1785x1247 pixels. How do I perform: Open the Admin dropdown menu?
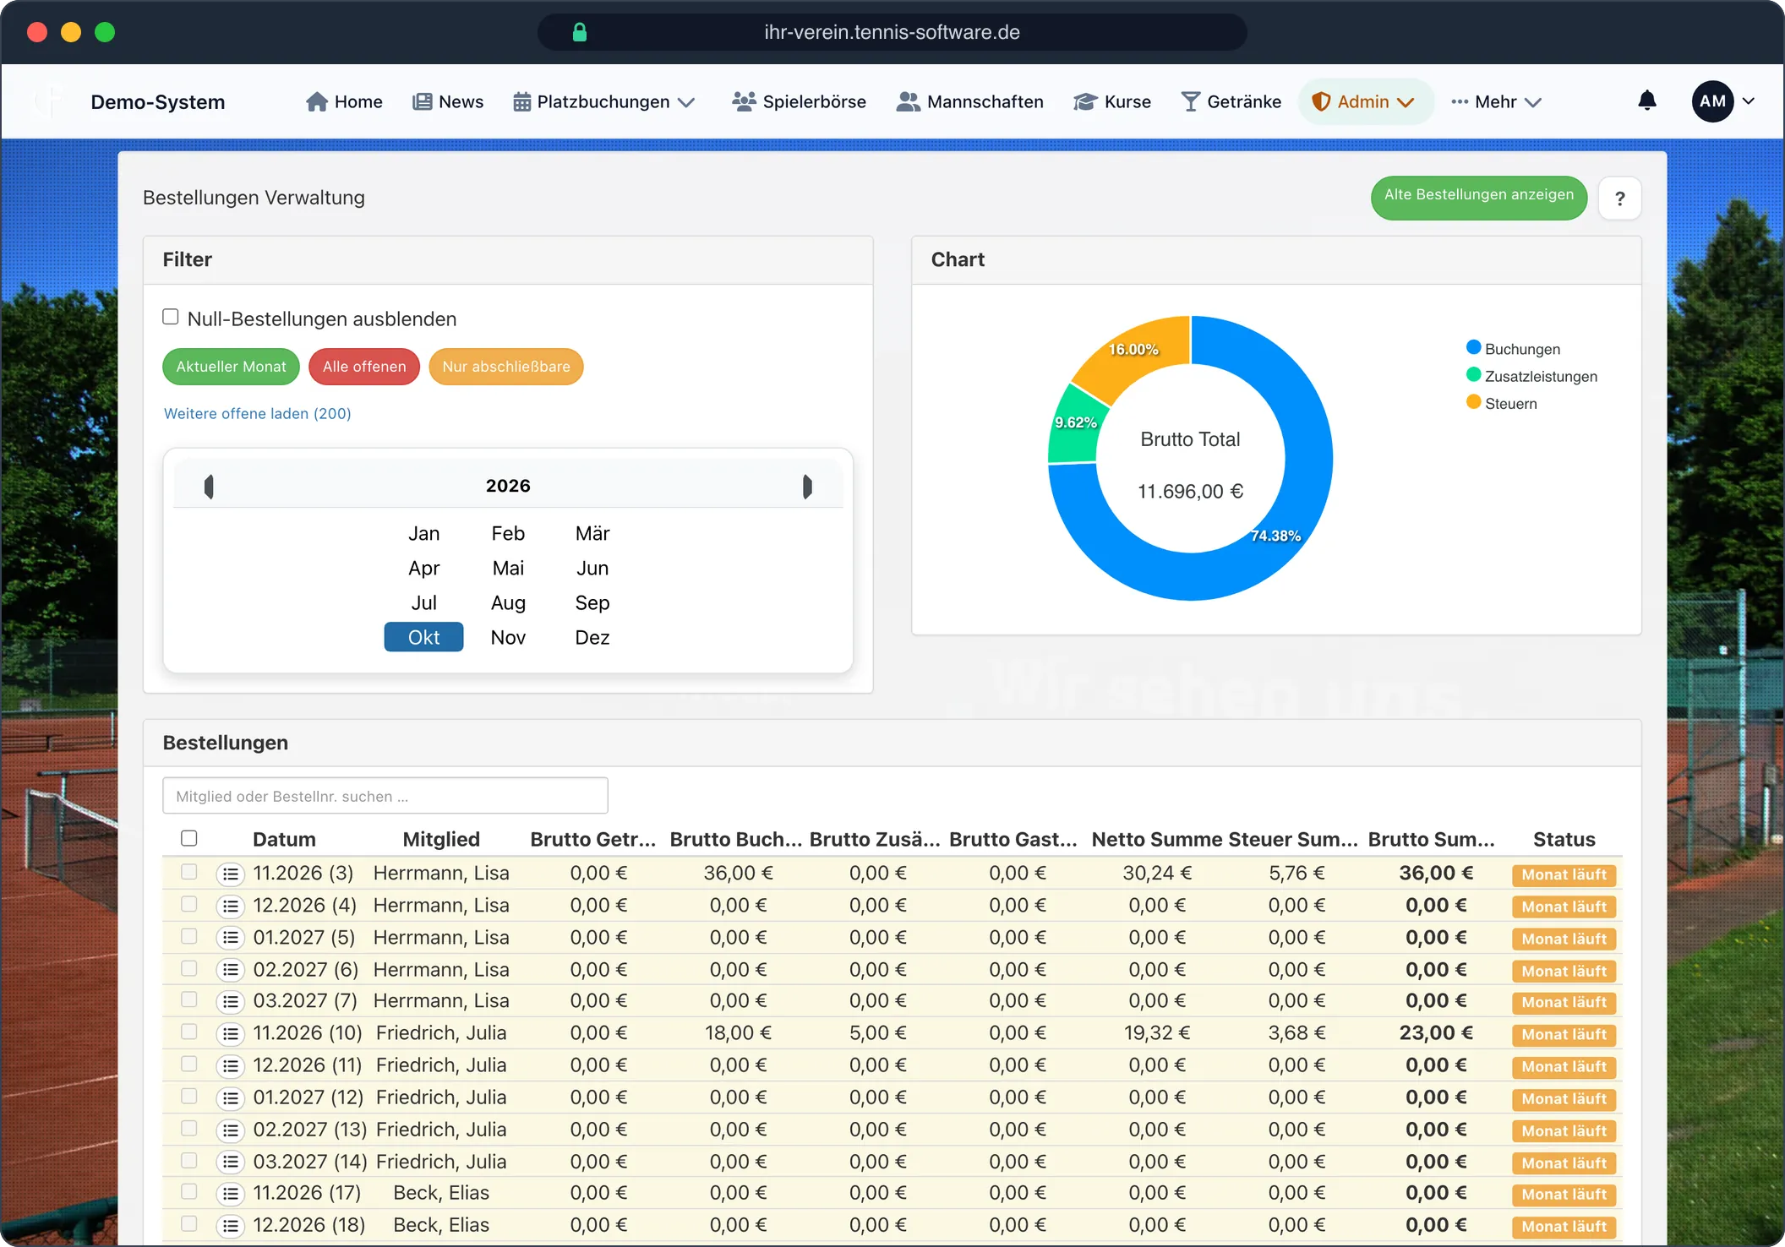coord(1363,101)
